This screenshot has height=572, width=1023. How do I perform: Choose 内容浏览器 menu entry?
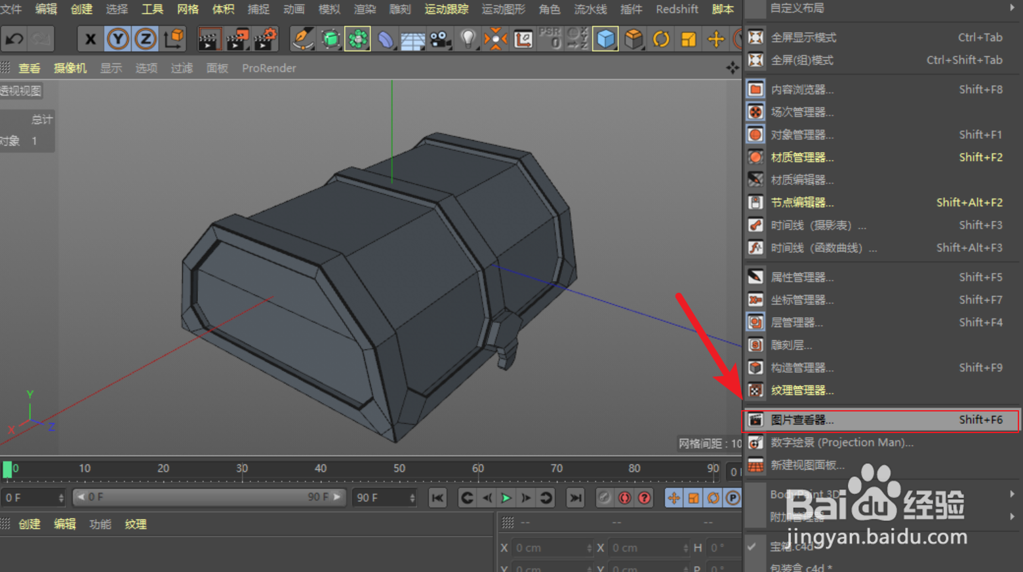[x=881, y=89]
